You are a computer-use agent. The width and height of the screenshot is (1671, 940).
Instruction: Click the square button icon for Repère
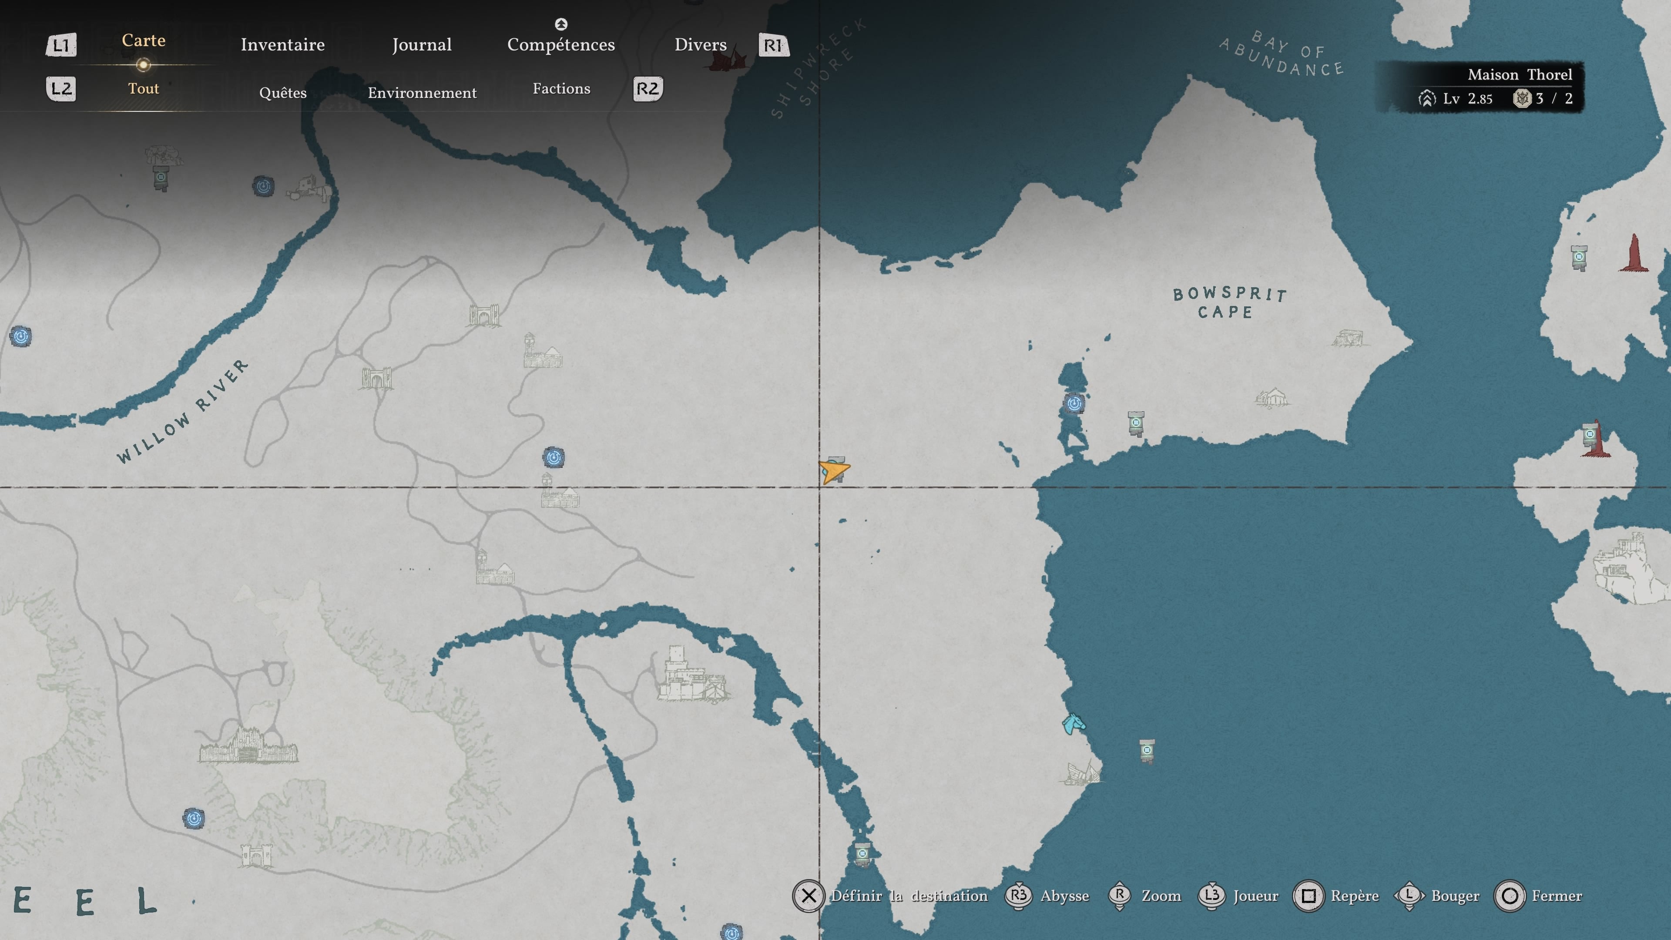click(1309, 896)
